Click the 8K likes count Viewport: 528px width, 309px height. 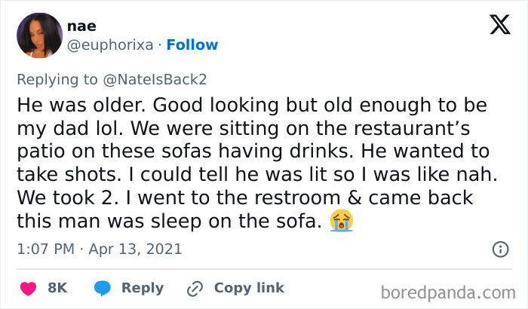pos(57,288)
